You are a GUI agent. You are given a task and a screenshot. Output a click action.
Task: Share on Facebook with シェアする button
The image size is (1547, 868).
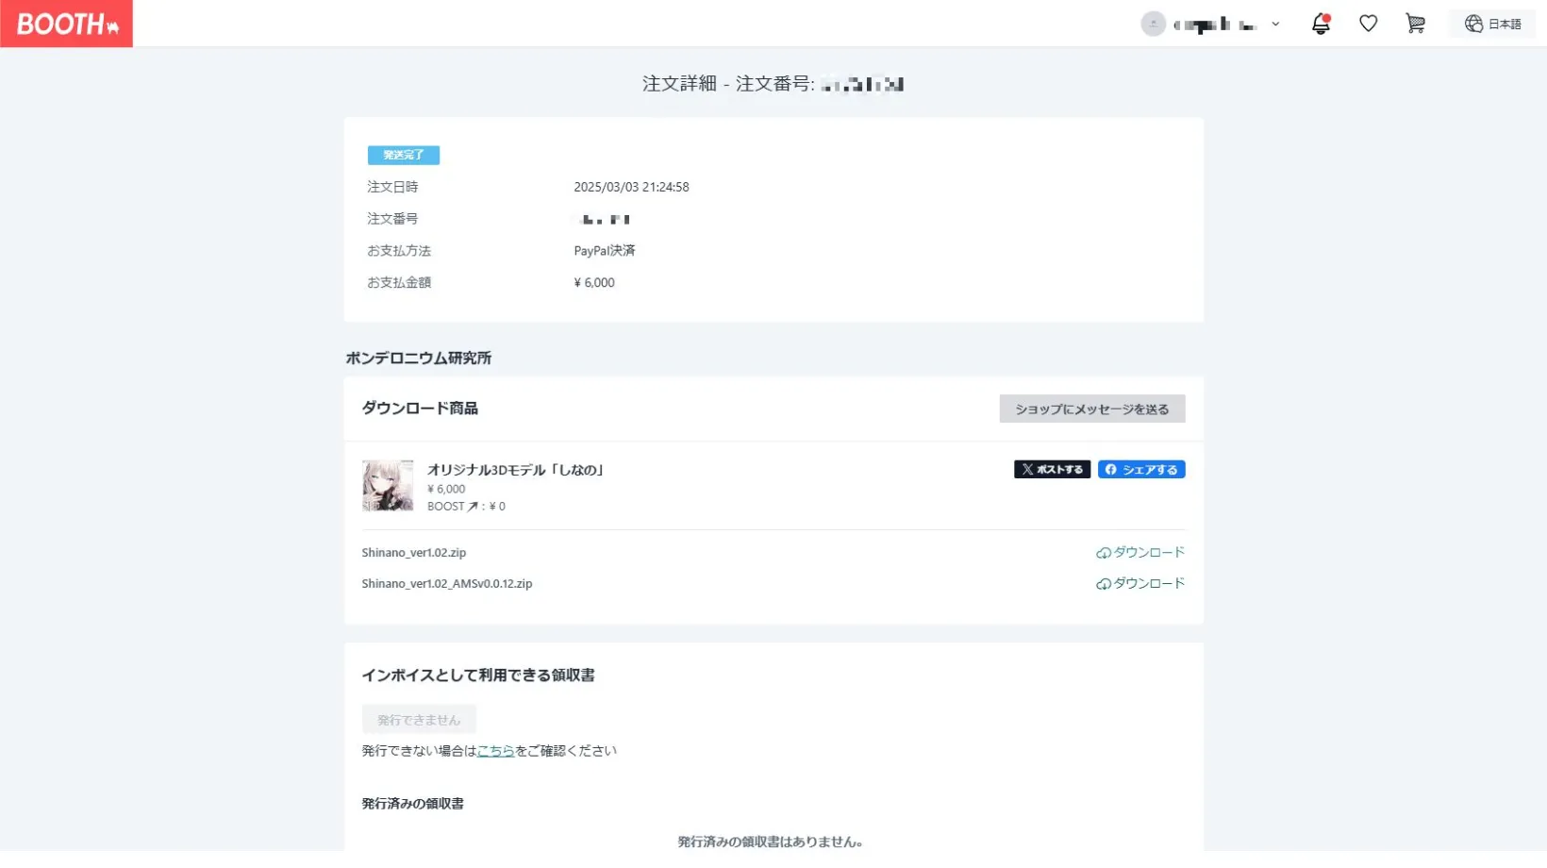pos(1140,470)
